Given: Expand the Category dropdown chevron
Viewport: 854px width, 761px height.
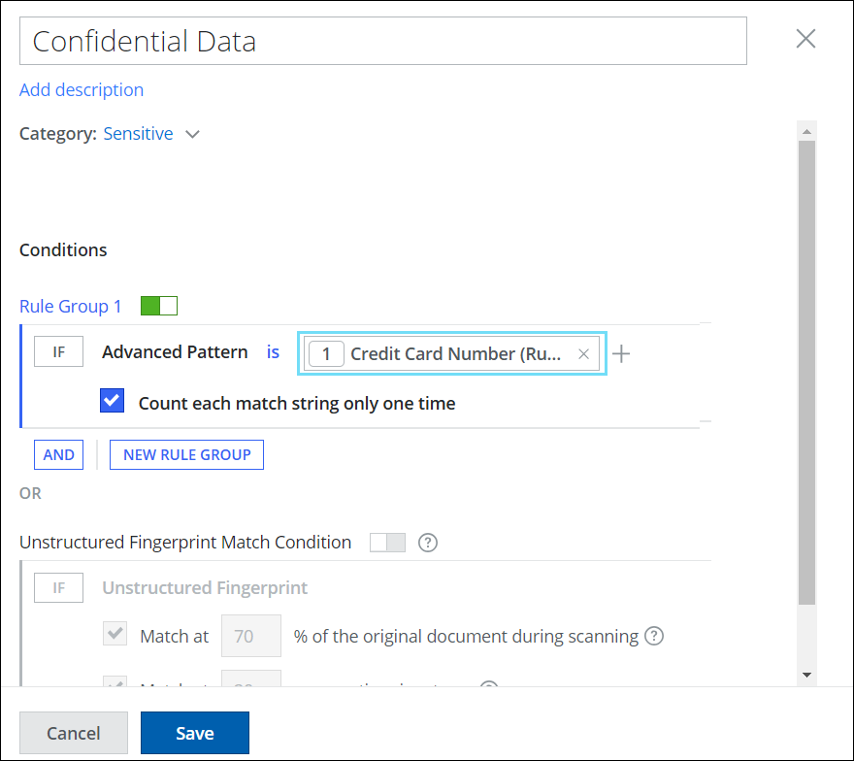Looking at the screenshot, I should coord(192,134).
